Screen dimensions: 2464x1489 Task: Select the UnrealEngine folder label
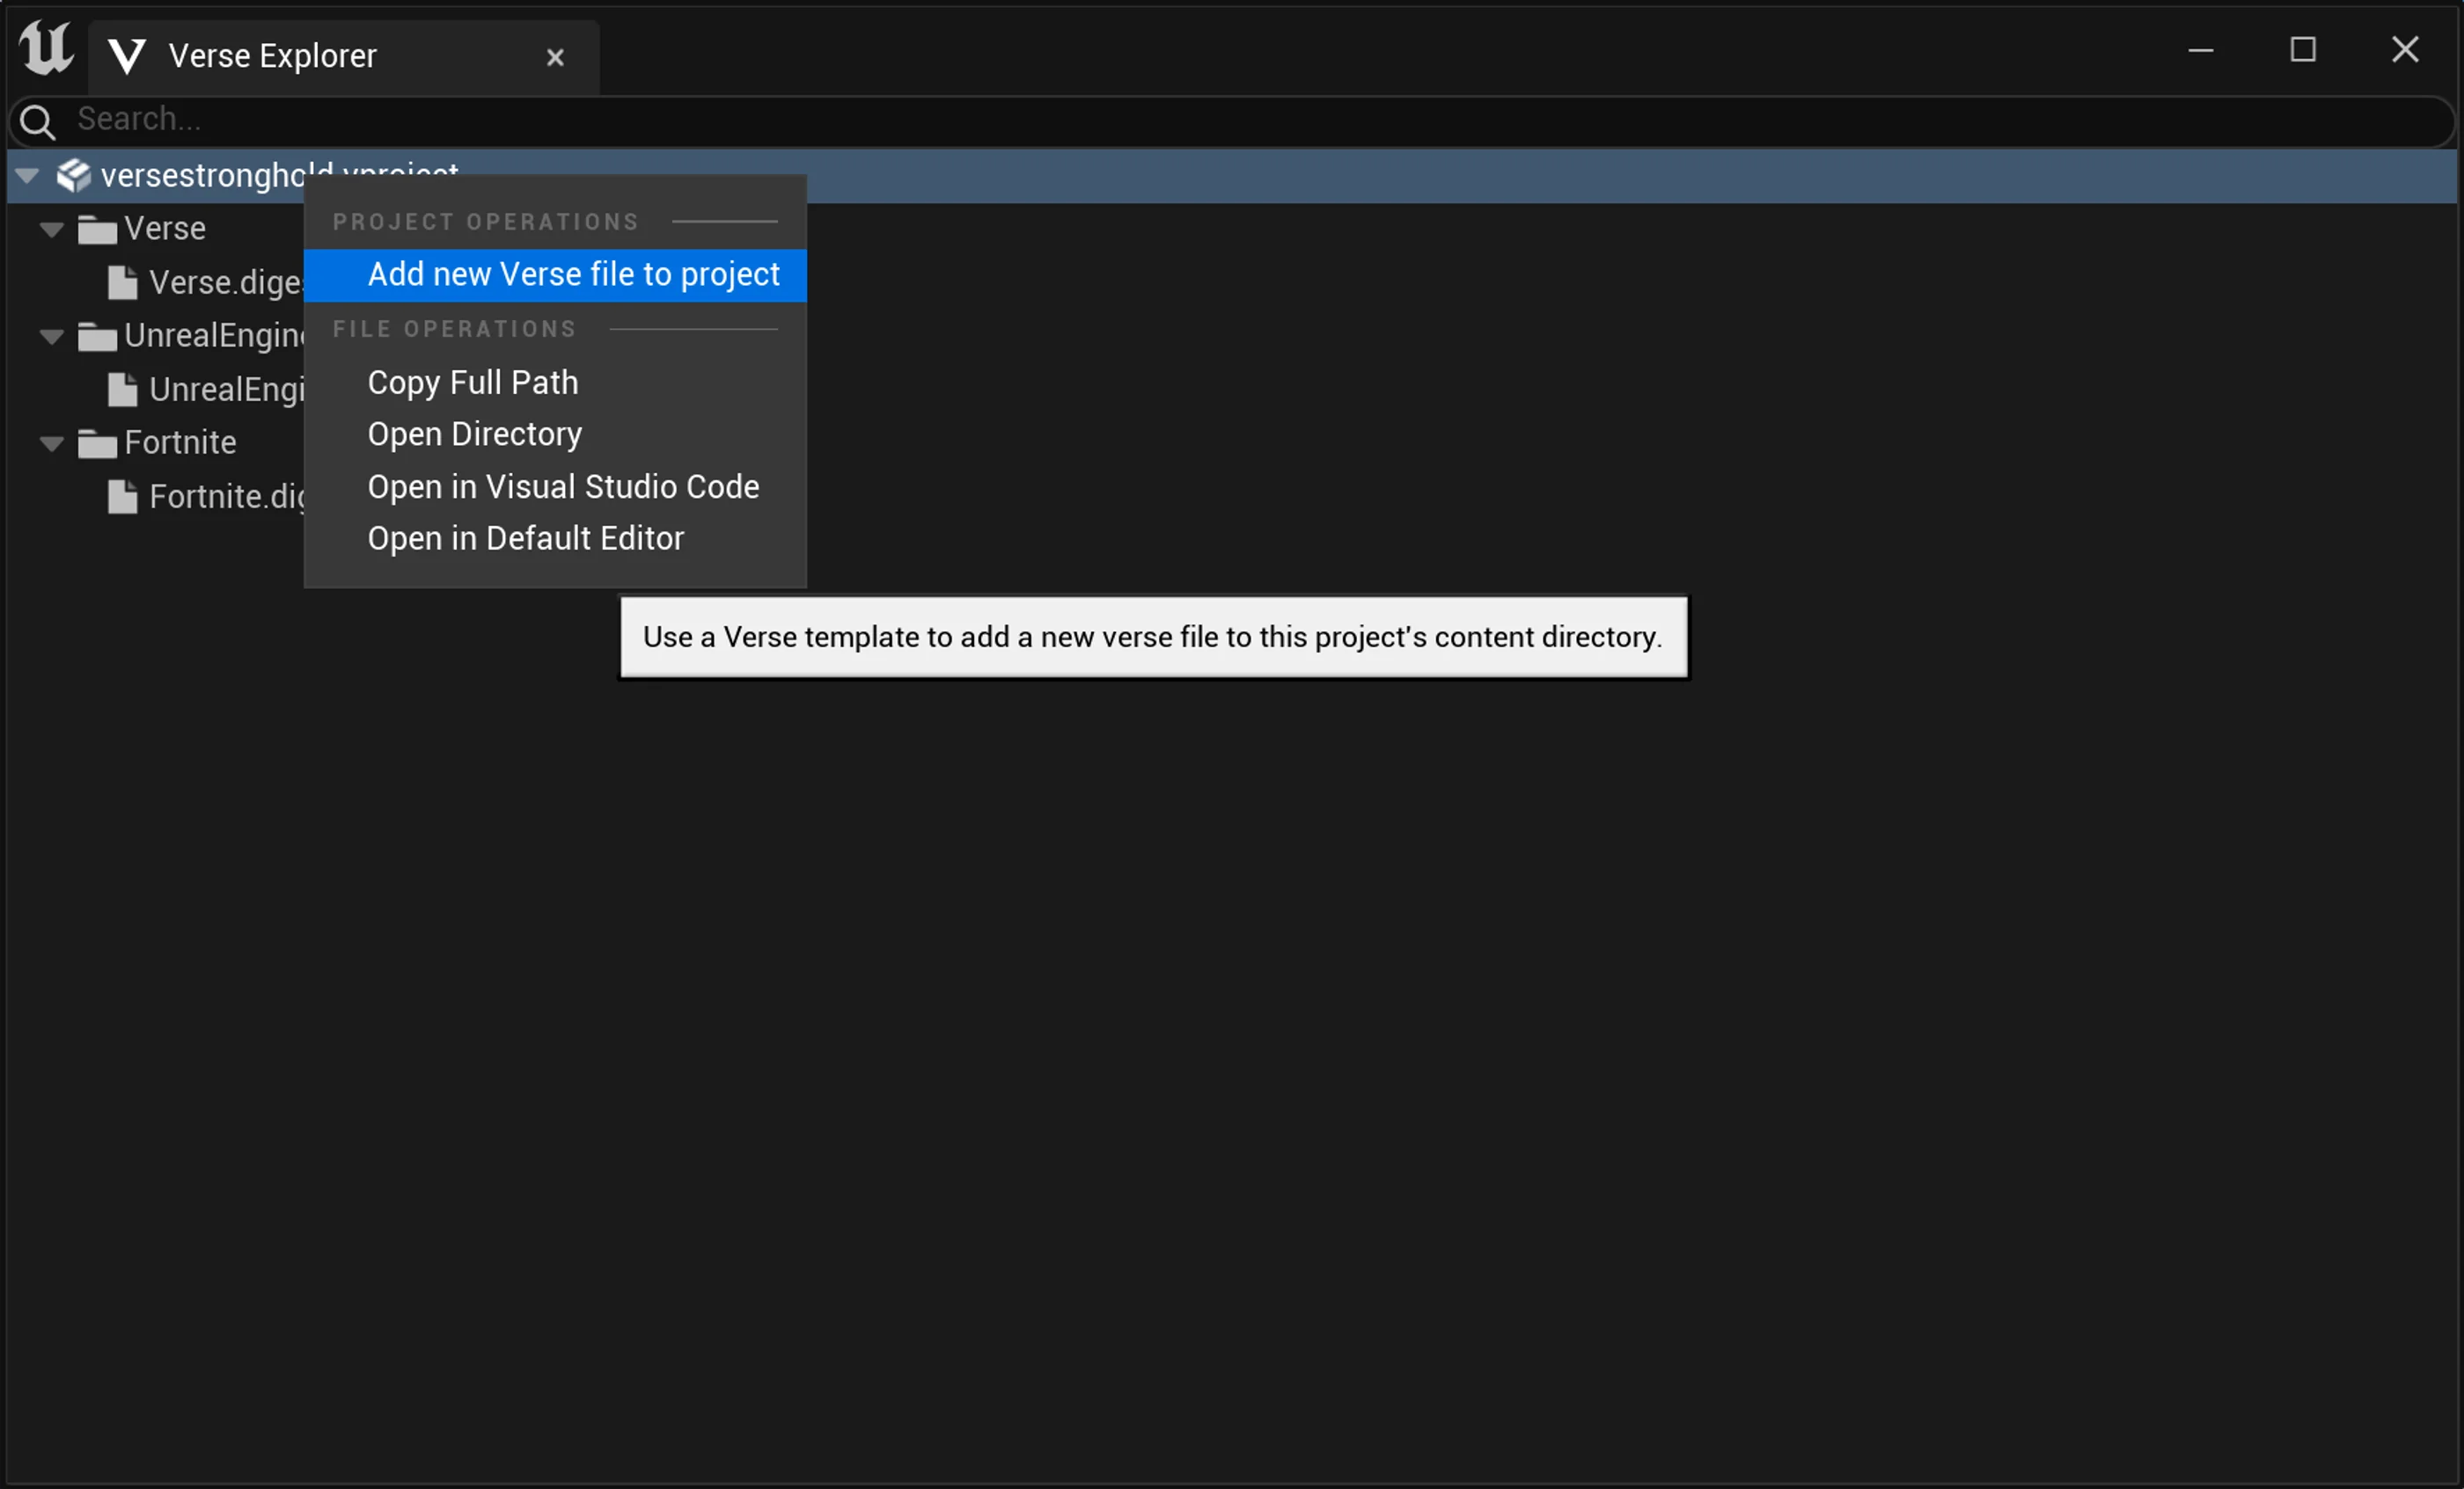pos(214,336)
